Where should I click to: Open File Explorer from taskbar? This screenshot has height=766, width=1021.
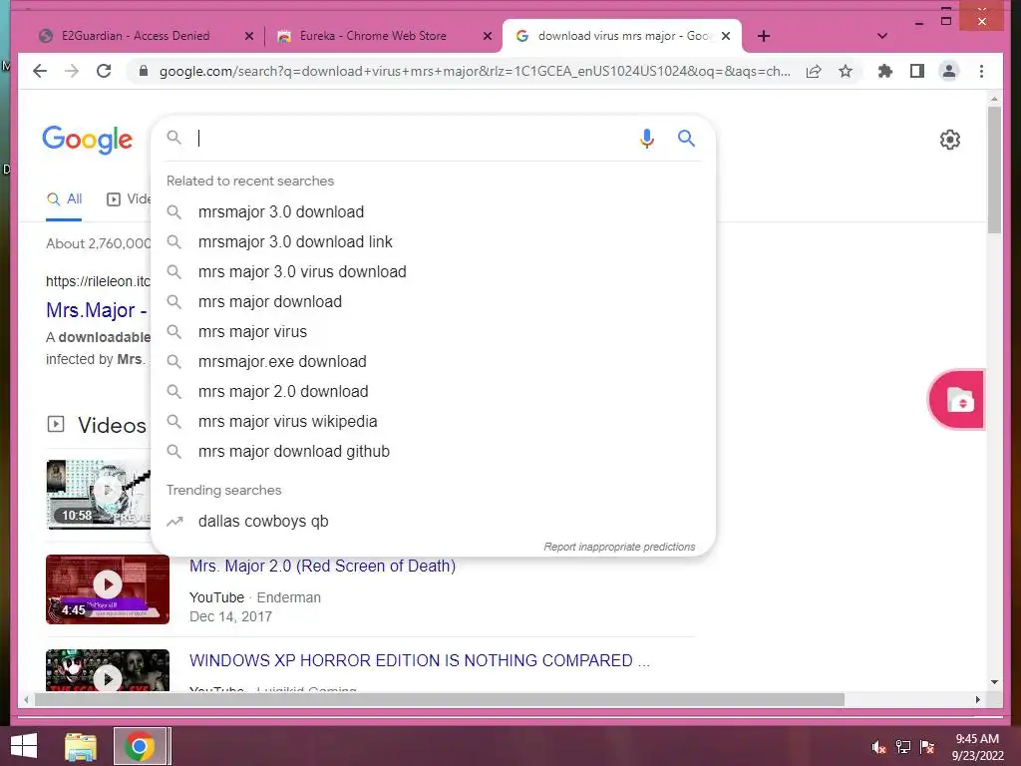click(x=81, y=746)
